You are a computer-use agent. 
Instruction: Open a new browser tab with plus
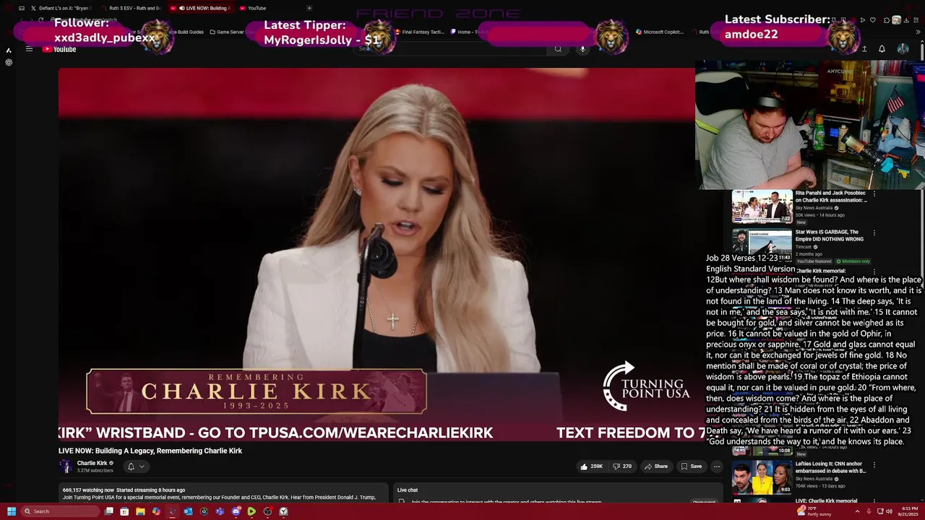click(x=309, y=8)
